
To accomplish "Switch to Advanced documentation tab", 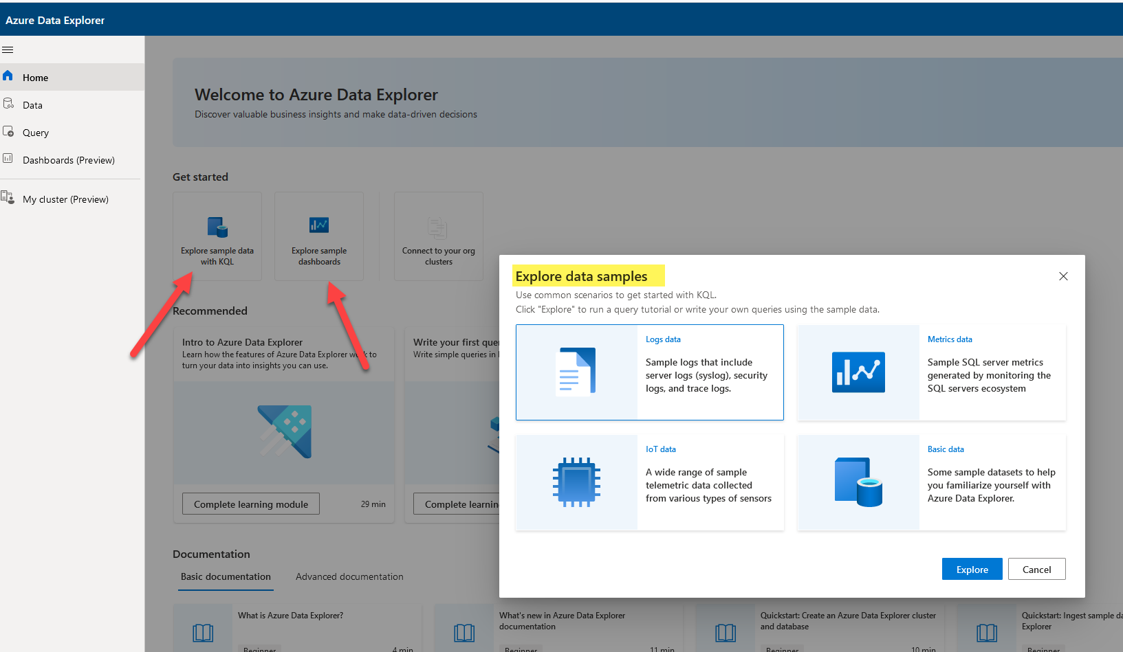I will tap(349, 577).
